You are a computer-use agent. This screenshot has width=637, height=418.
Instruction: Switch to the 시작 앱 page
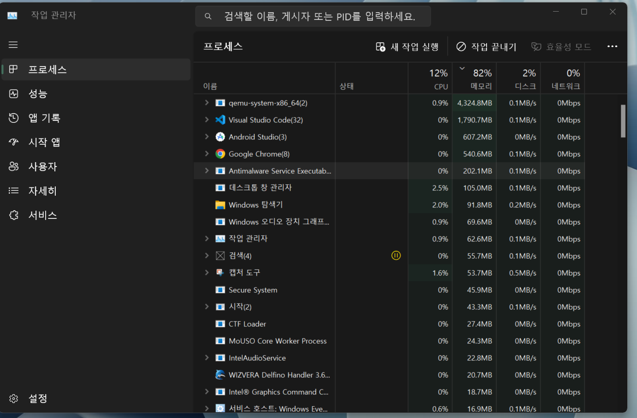(x=96, y=142)
